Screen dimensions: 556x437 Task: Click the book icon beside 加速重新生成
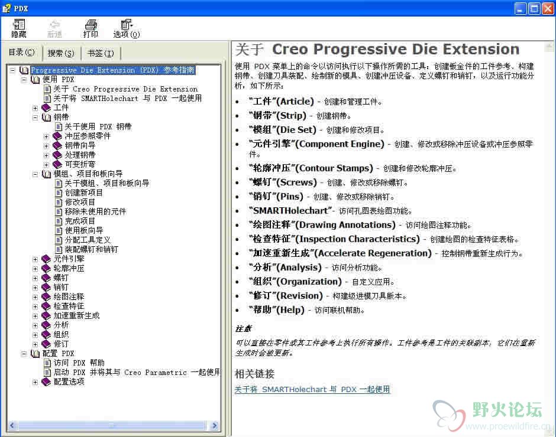click(x=46, y=315)
